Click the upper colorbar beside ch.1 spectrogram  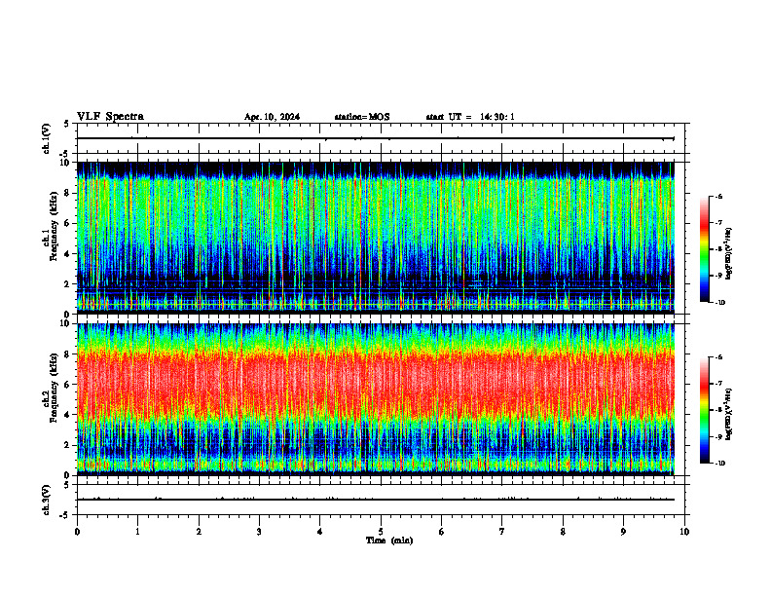pyautogui.click(x=705, y=249)
